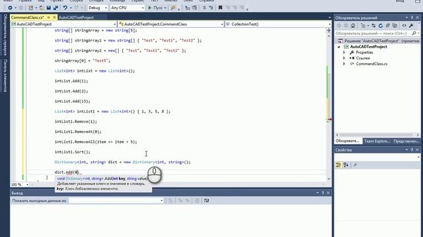Screen dimensions: 423x237
Task: Click the Home icon in Solution Explorer
Action: (x=353, y=26)
